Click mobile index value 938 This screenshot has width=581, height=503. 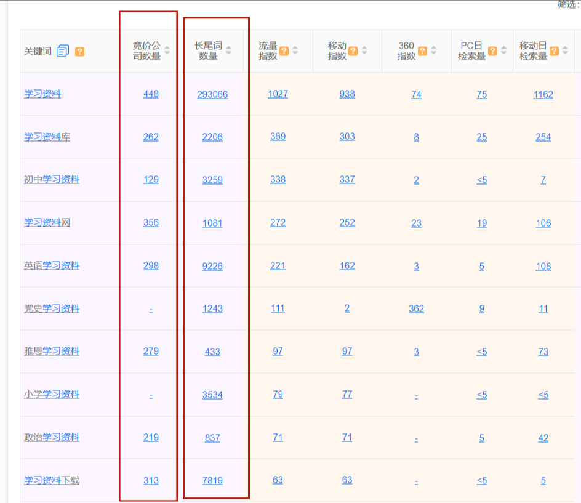point(347,94)
